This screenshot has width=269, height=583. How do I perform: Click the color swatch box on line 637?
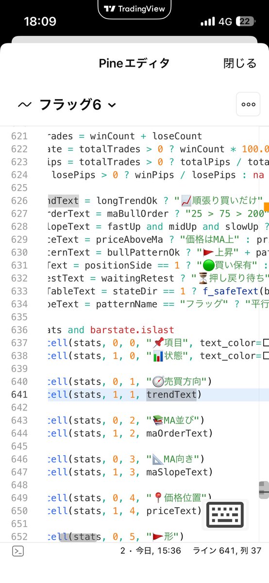click(266, 343)
